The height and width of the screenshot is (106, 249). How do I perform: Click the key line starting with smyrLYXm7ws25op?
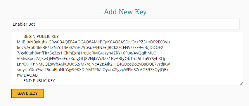tap(93, 70)
